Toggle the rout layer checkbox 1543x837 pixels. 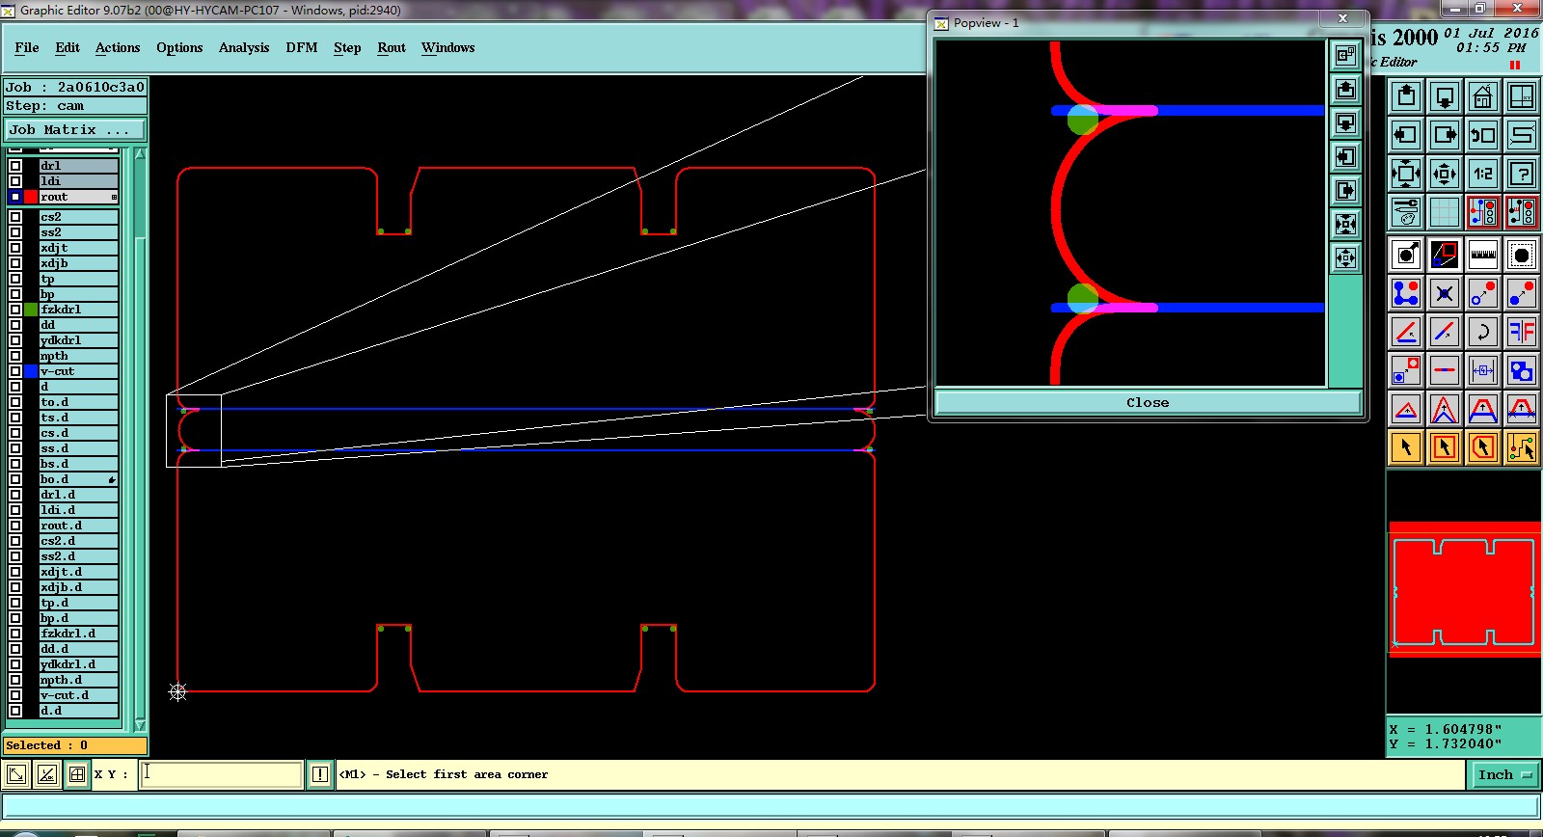15,197
